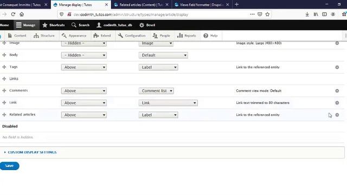Open the Manage toolbar menu
The height and width of the screenshot is (195, 347).
26,25
